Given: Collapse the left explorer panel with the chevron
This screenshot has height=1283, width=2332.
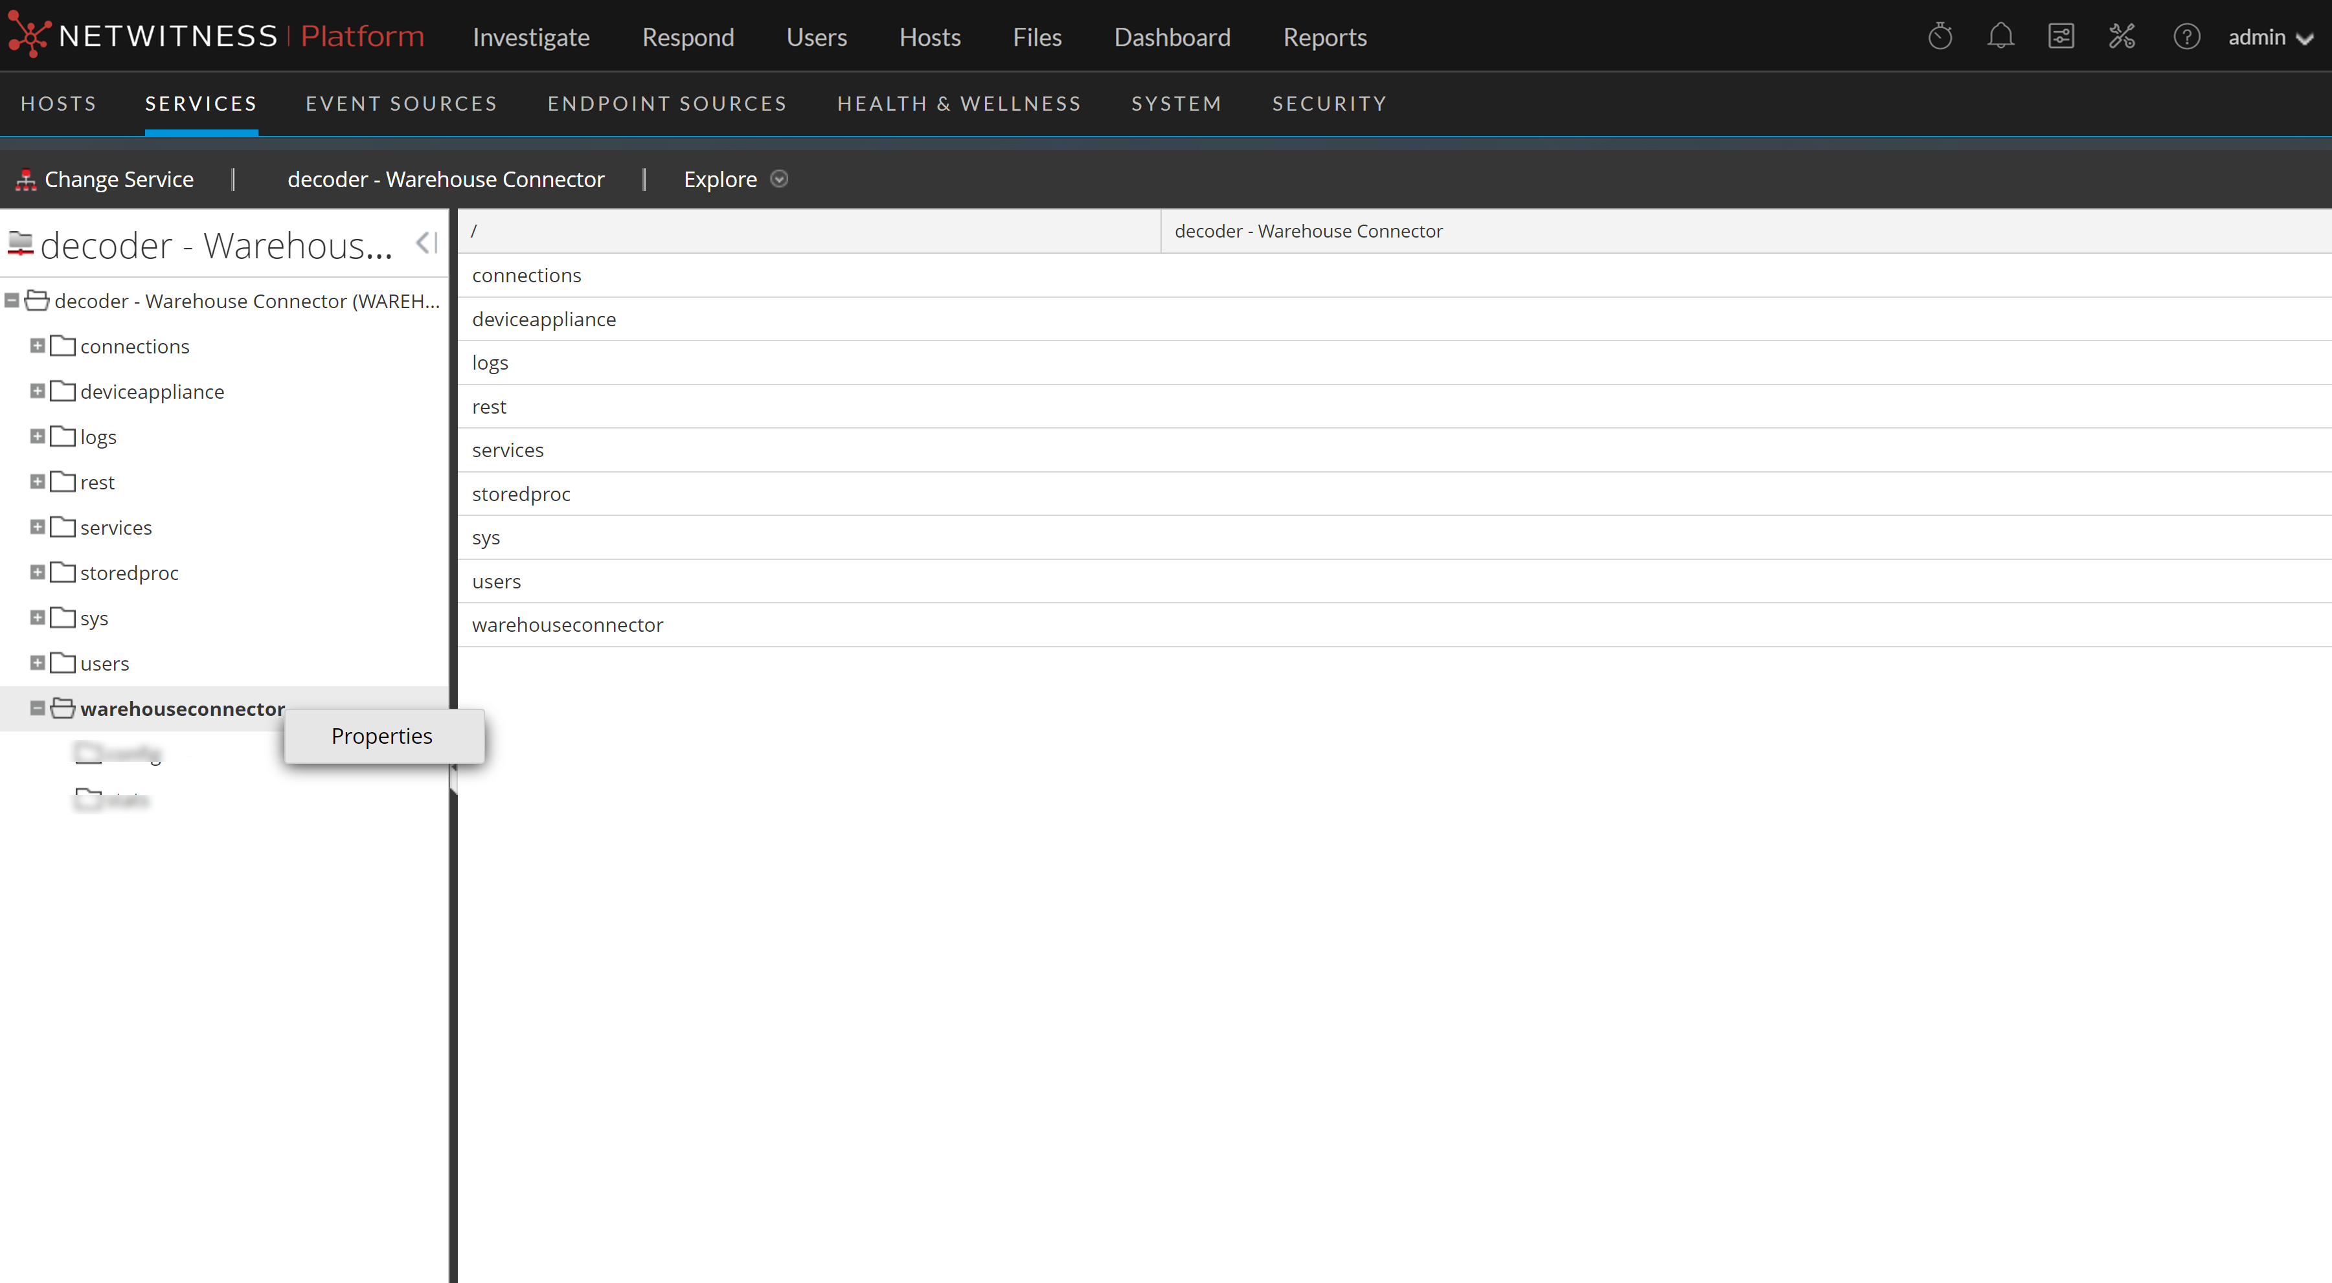Looking at the screenshot, I should coord(424,243).
